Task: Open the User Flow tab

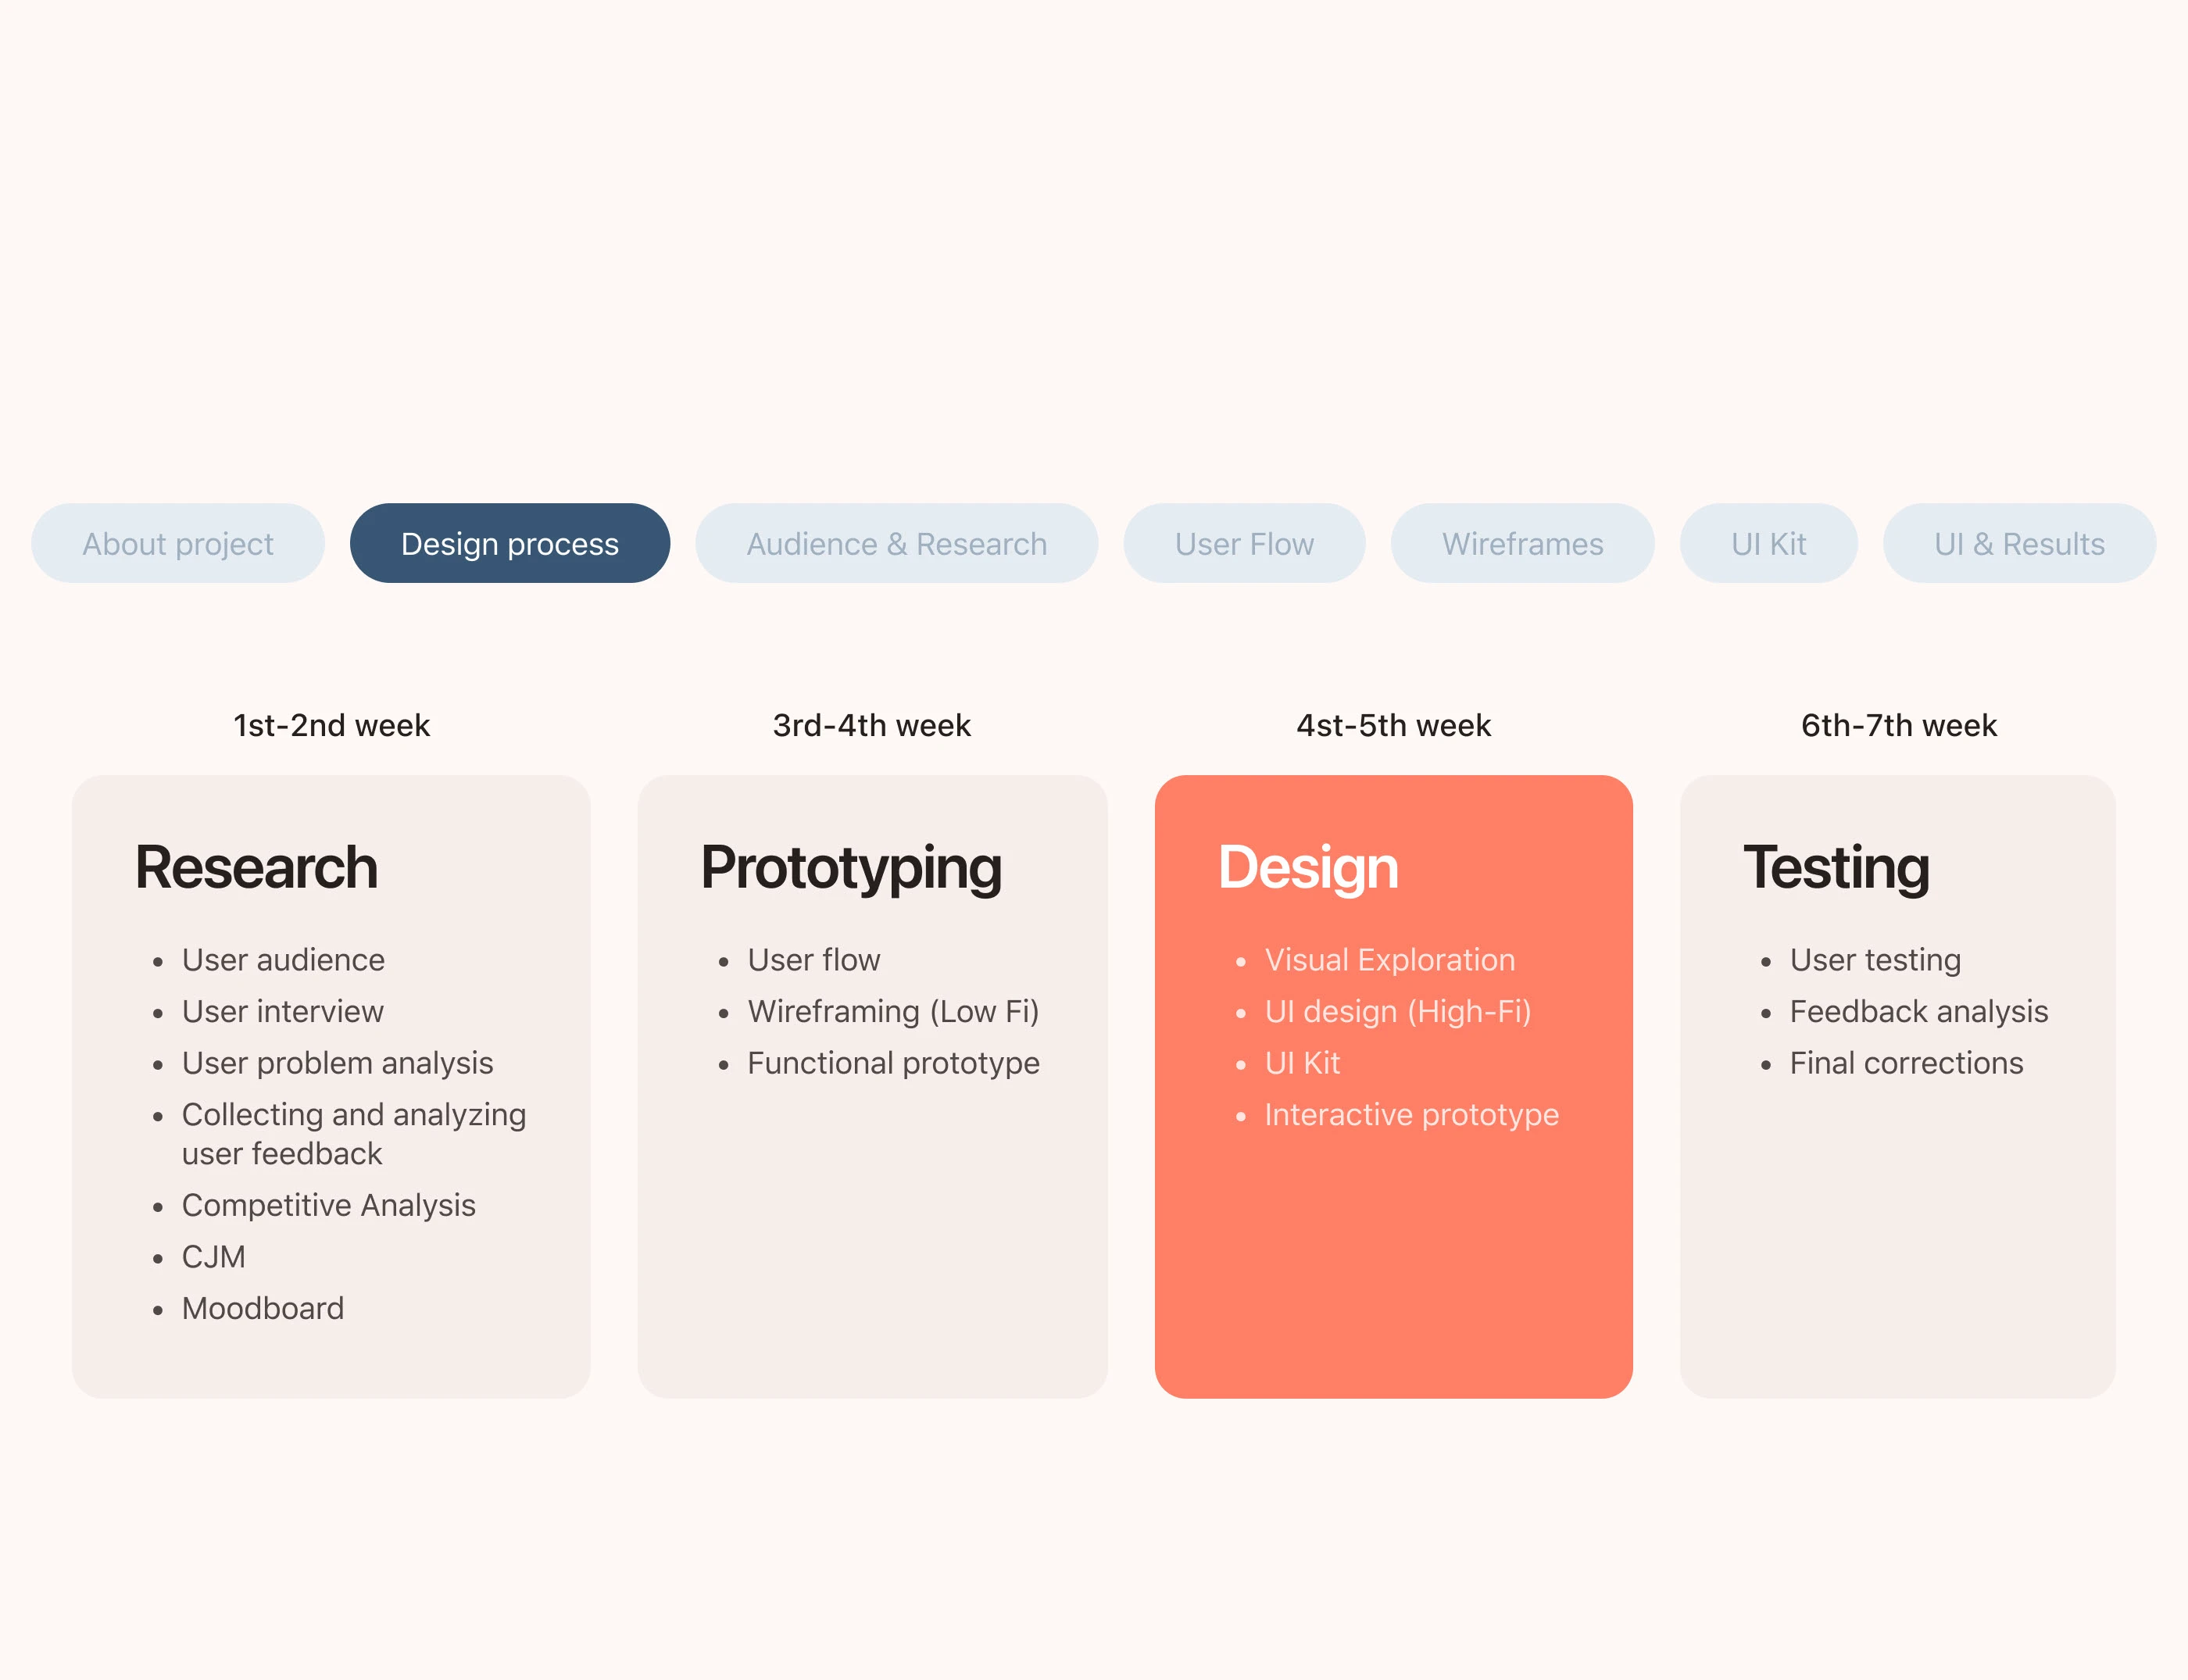Action: tap(1243, 543)
